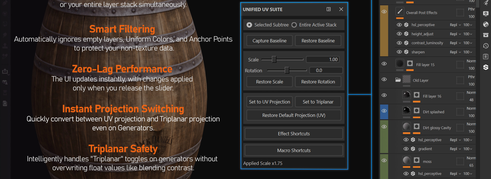Click the Old Layer folder icon

tap(398, 80)
